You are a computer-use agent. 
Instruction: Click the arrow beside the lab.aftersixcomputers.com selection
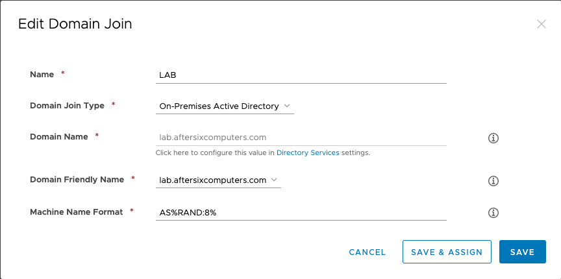[274, 180]
